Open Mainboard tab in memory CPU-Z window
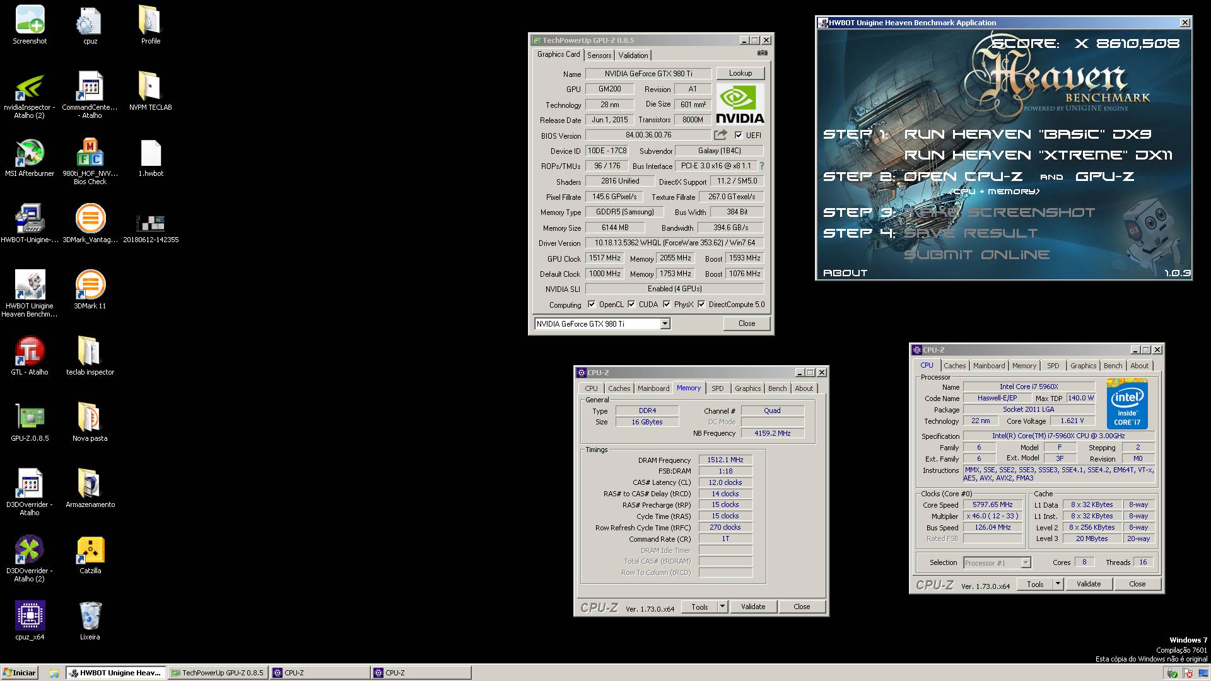The width and height of the screenshot is (1211, 681). coord(653,388)
